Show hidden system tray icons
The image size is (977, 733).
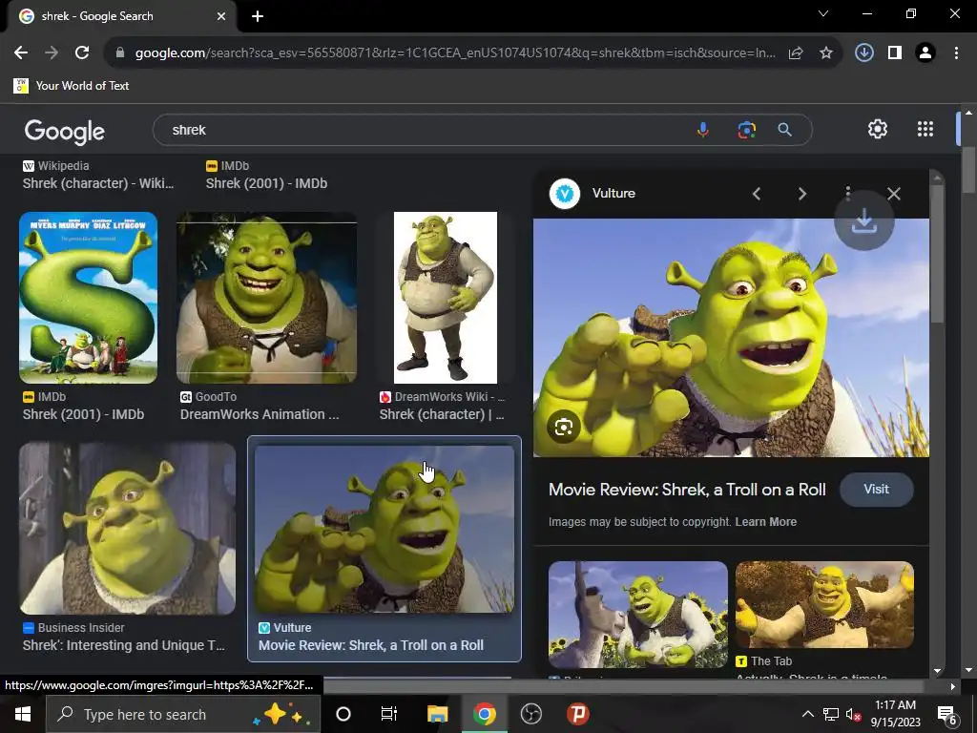pos(807,714)
